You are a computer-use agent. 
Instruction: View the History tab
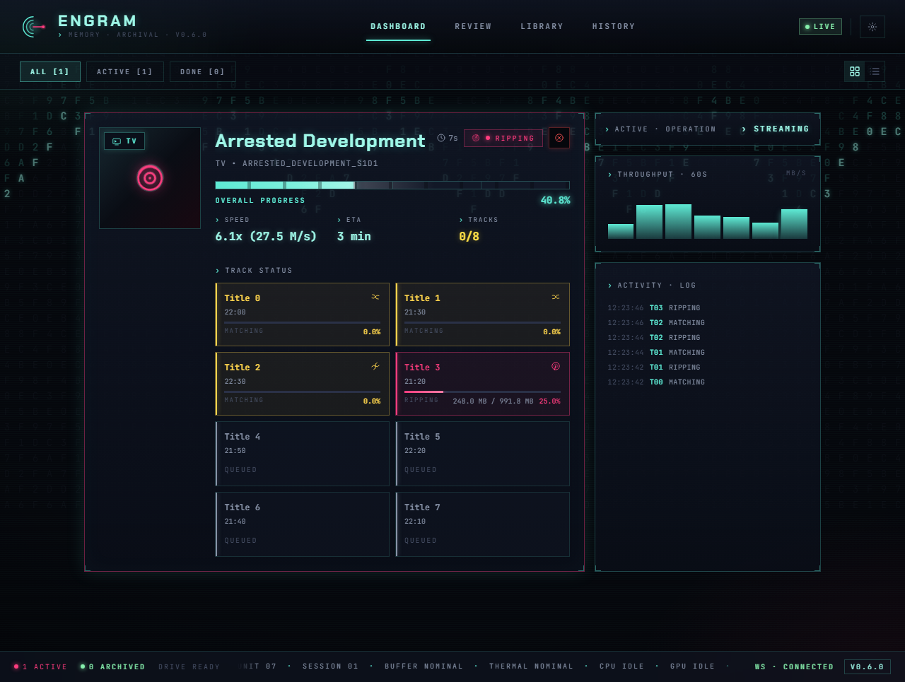point(614,27)
